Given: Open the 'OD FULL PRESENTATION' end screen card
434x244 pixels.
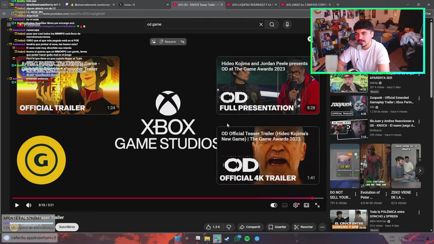Looking at the screenshot, I should click(x=268, y=85).
